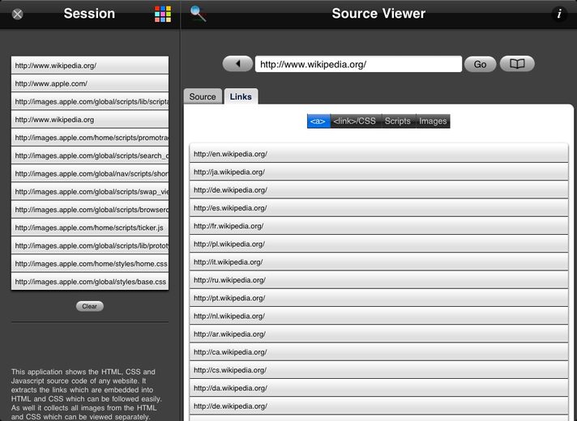Close the Session panel with X icon
577x421 pixels.
[17, 14]
